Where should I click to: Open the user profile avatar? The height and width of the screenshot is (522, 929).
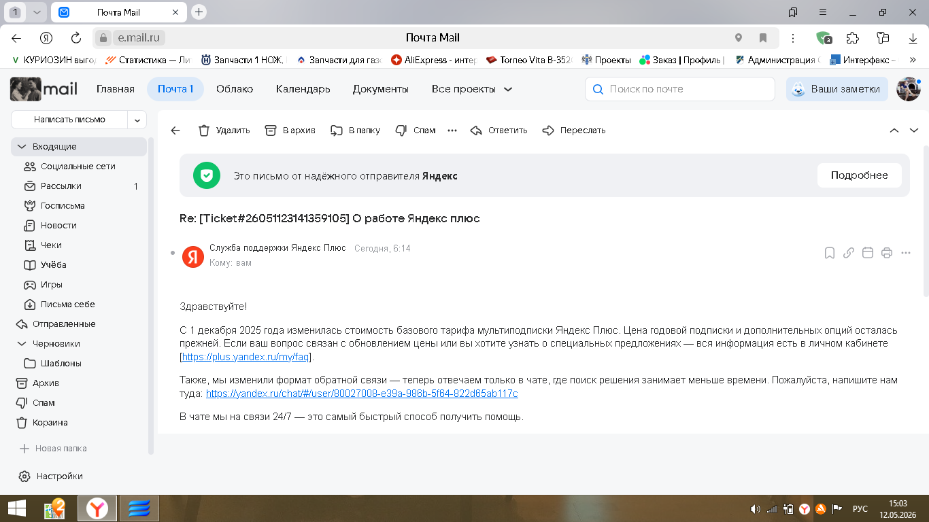(x=909, y=89)
